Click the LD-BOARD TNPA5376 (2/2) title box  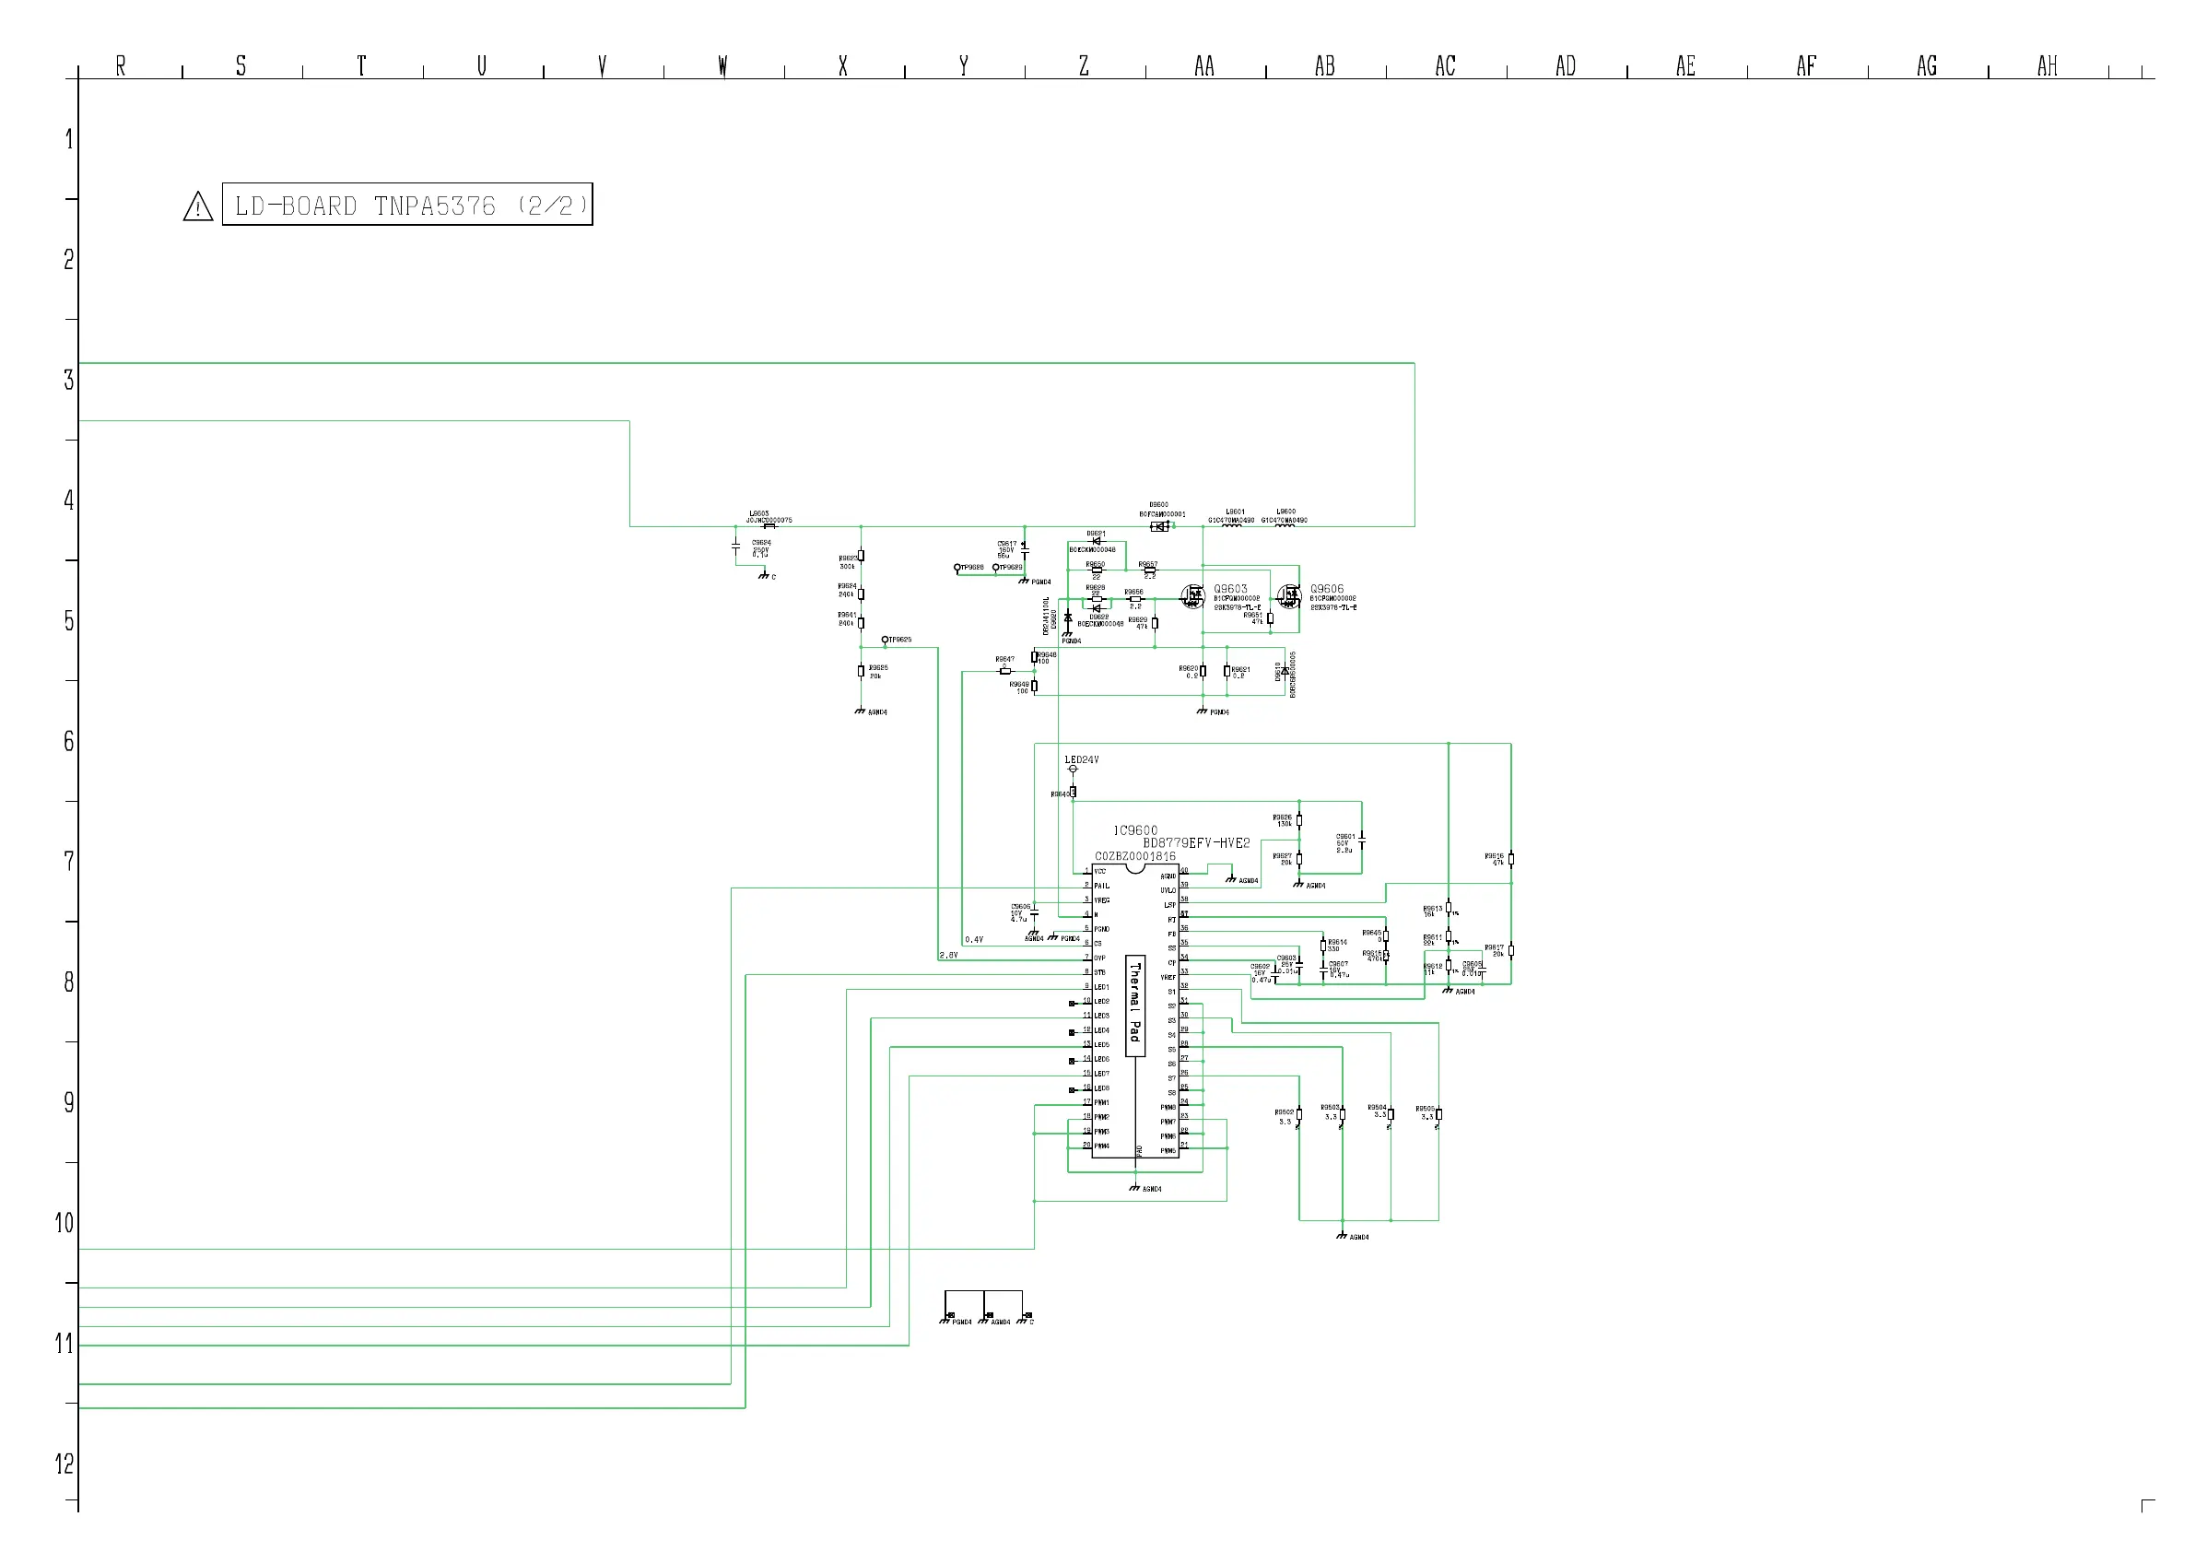[x=407, y=205]
